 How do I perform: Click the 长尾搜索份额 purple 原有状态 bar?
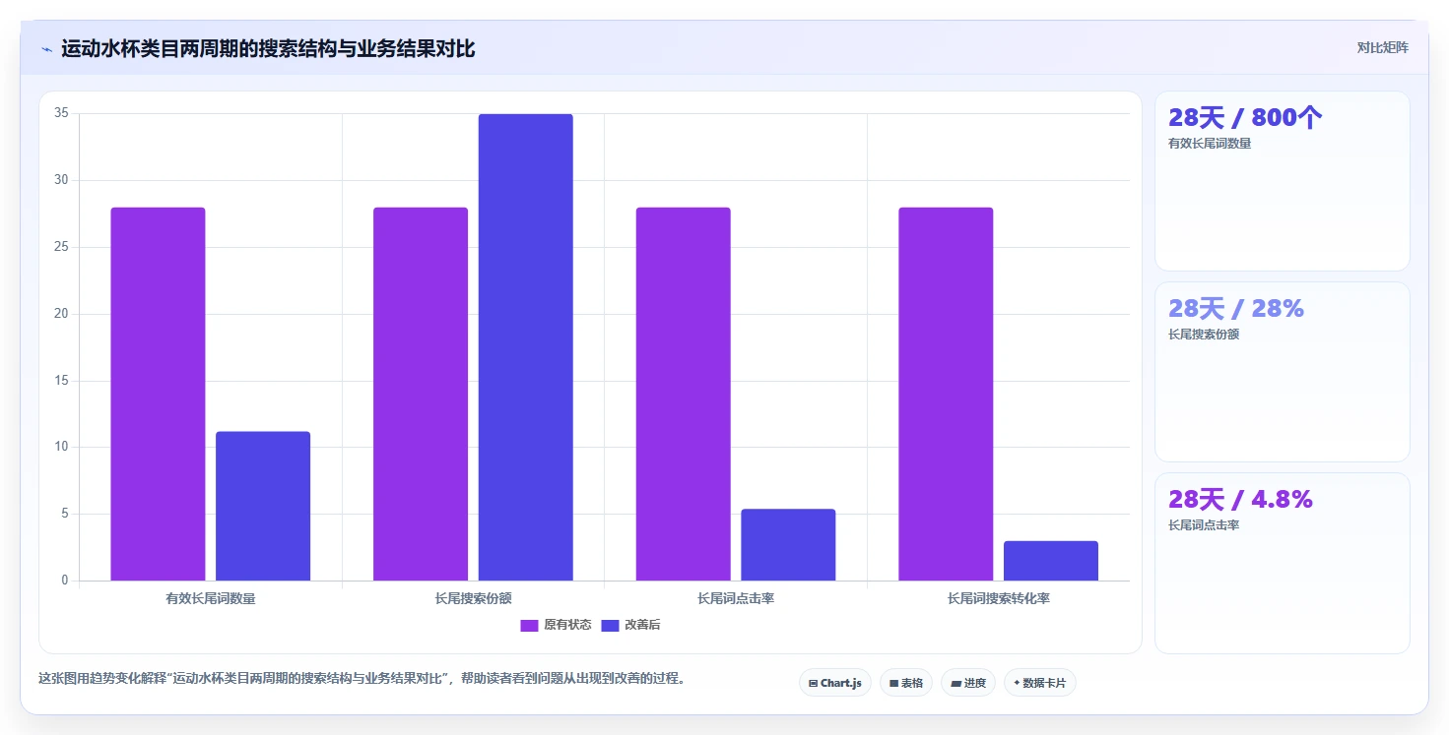421,394
